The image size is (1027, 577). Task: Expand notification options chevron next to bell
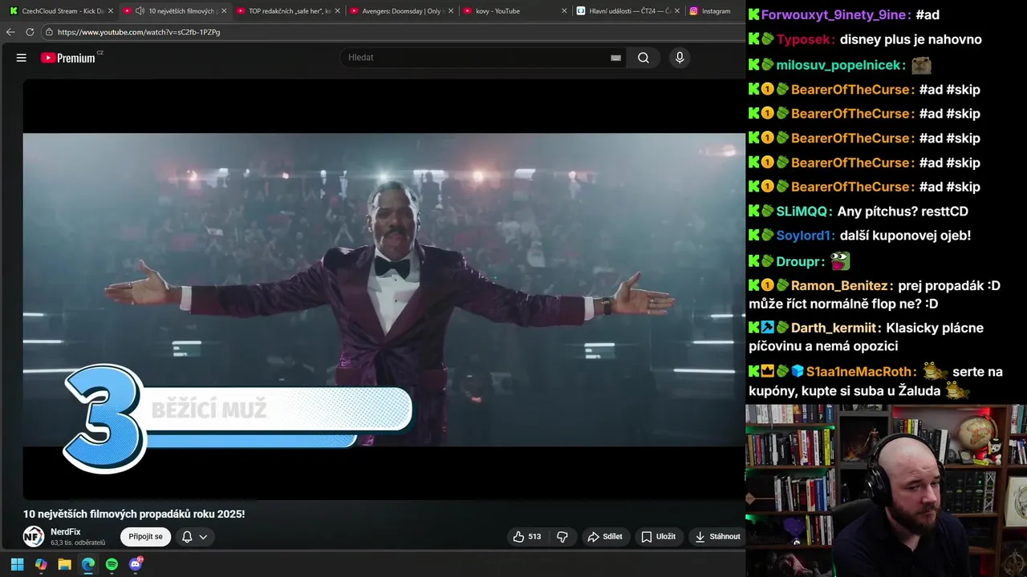[x=203, y=537]
